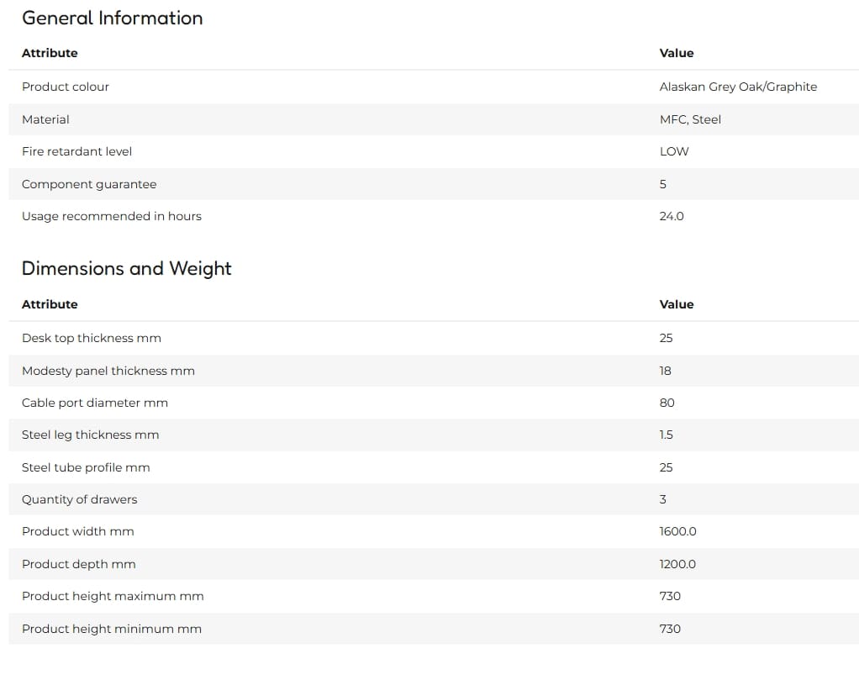Click the Modesty panel thickness mm label
The image size is (859, 680).
[x=108, y=371]
